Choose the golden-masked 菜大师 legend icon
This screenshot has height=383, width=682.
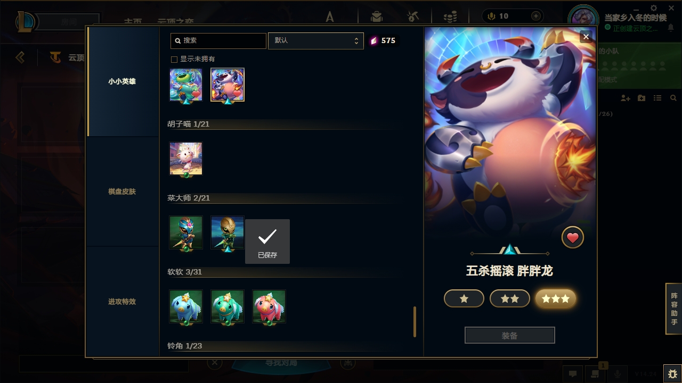click(228, 232)
